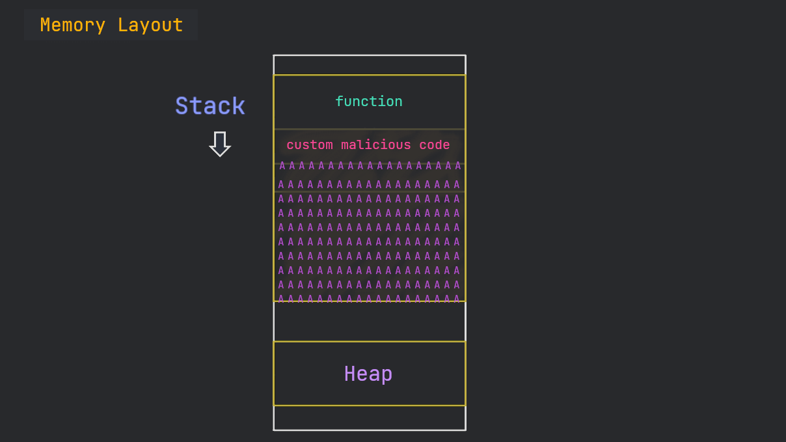Click the word Layout in the title
Viewport: 786px width, 442px height.
(x=150, y=25)
